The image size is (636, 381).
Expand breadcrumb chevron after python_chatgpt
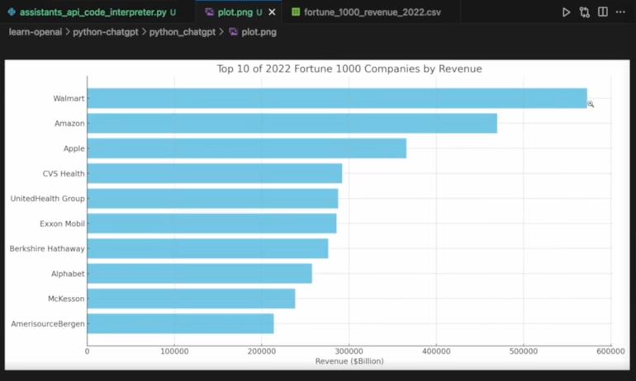point(221,32)
